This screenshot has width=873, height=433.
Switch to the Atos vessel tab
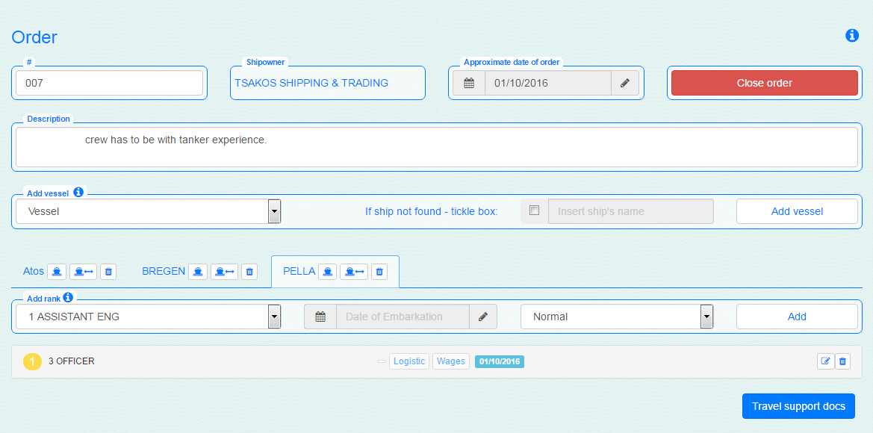pos(34,272)
